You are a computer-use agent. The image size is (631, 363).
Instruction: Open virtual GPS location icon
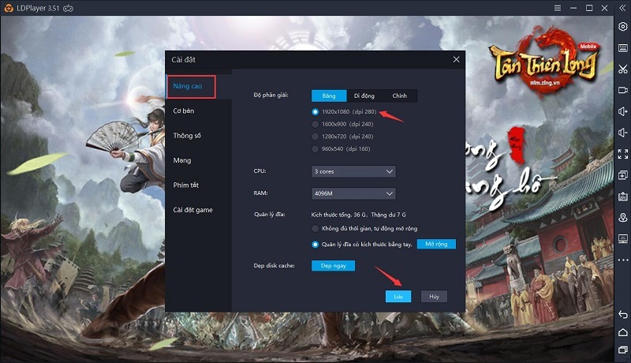click(x=622, y=218)
